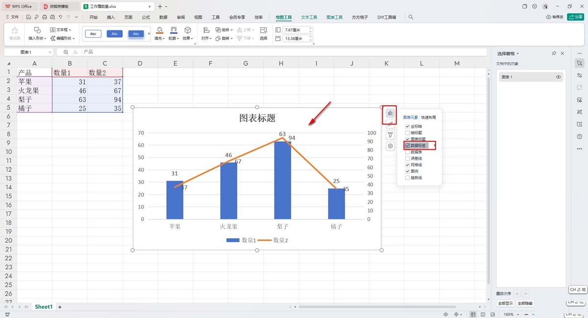Switch to normal view in status bar

(473, 314)
